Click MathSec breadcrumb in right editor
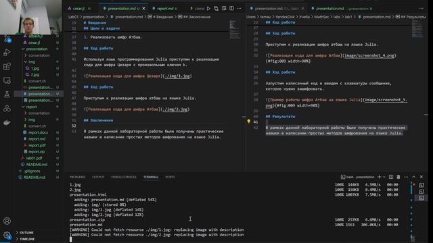Screen dimensions: 433x243 [321, 17]
